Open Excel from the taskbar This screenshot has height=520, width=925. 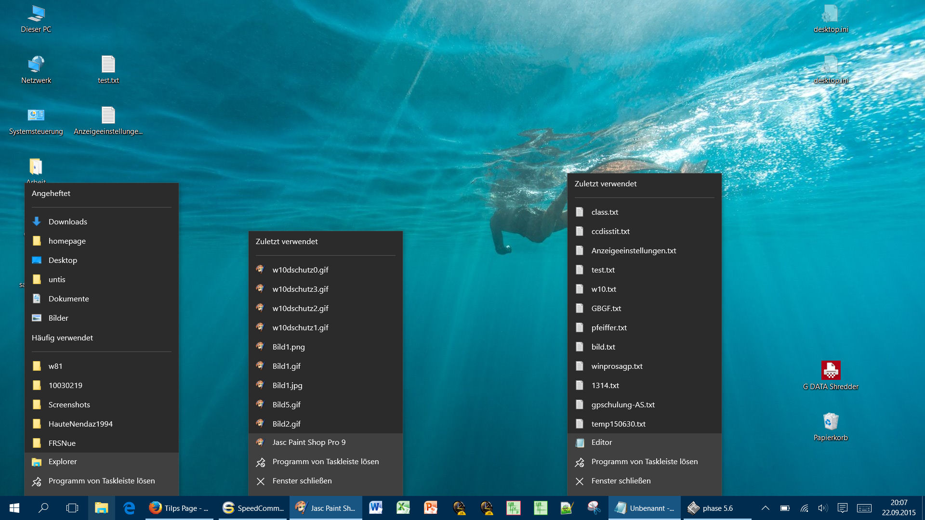pyautogui.click(x=403, y=508)
